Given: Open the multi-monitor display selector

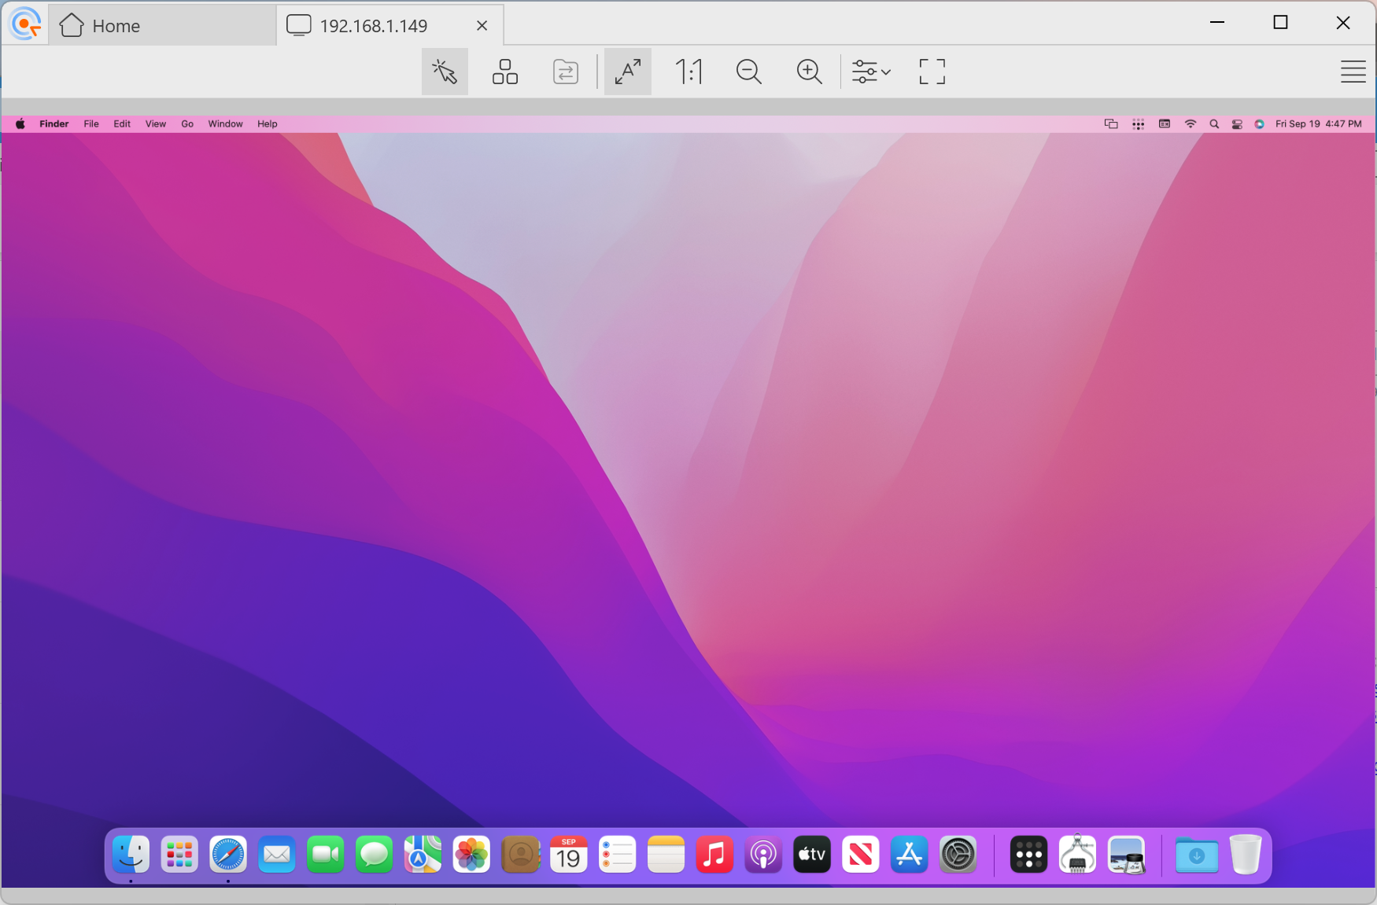Looking at the screenshot, I should click(504, 72).
